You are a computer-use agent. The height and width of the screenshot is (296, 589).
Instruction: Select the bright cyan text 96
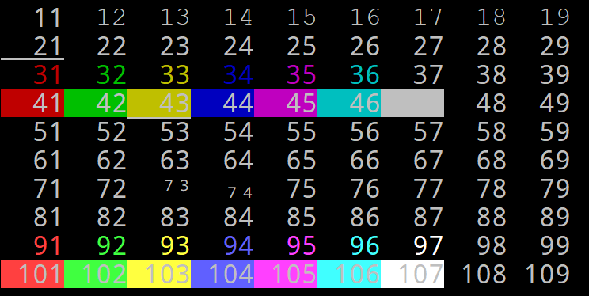pyautogui.click(x=364, y=246)
